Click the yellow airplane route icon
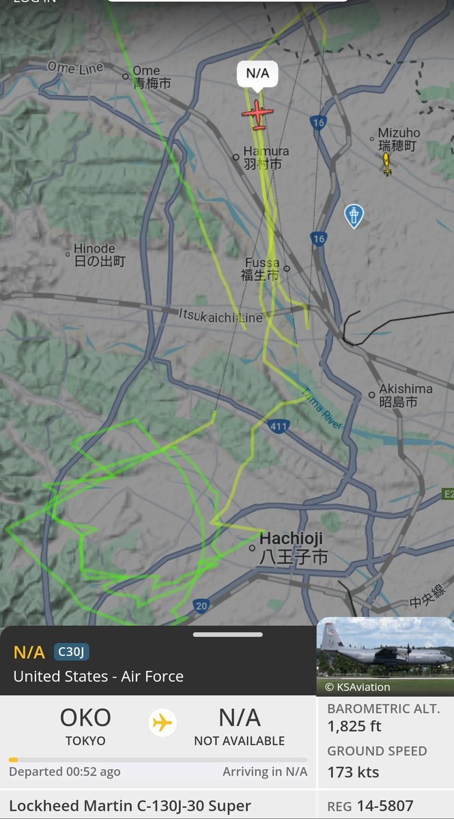 pos(162,722)
